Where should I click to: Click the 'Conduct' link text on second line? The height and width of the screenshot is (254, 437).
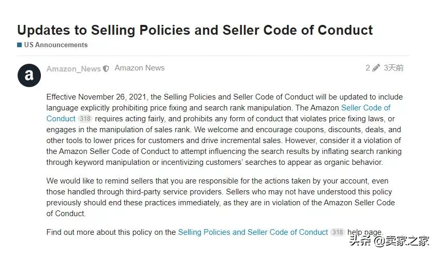pyautogui.click(x=61, y=119)
